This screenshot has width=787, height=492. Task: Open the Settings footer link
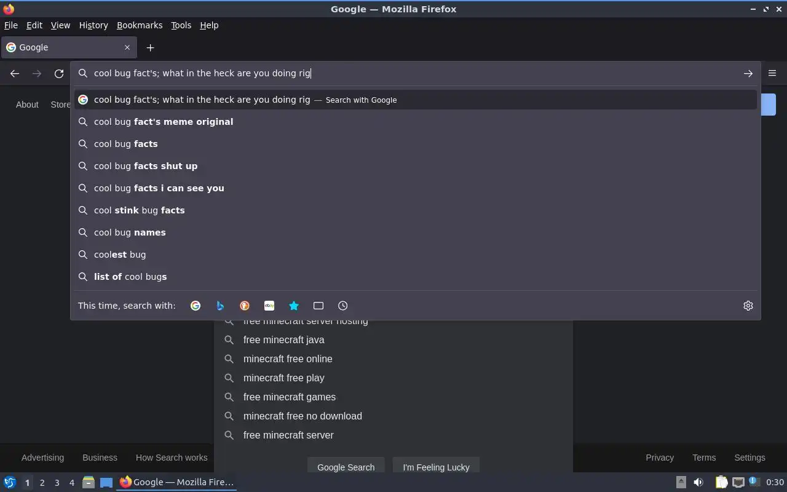[x=749, y=458]
